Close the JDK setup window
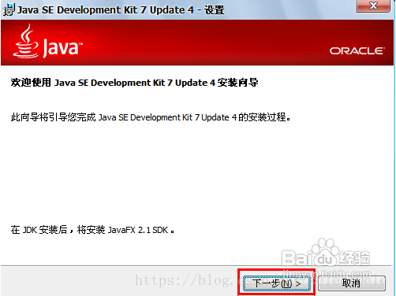The image size is (396, 296). pos(373,6)
